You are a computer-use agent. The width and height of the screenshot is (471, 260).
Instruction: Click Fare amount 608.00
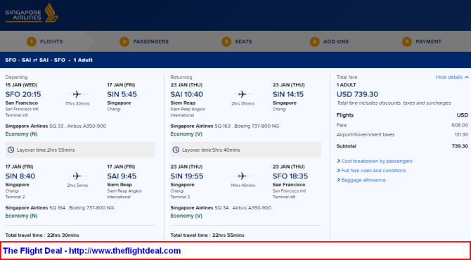[x=460, y=125]
